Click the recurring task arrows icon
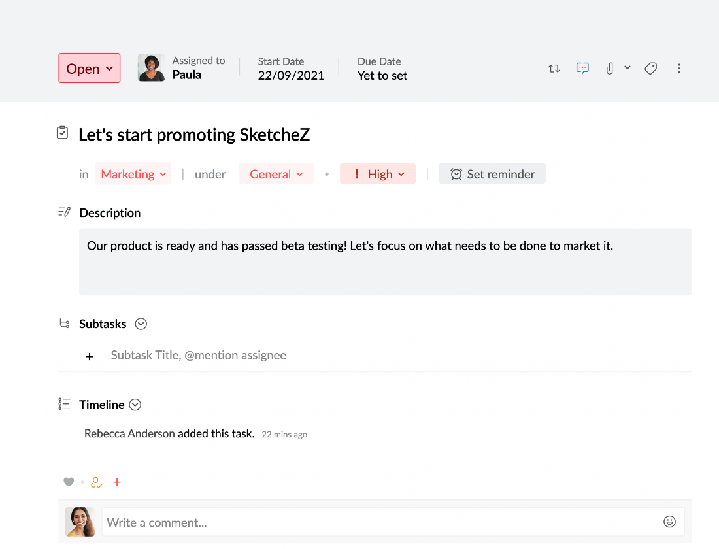The height and width of the screenshot is (549, 719). (554, 69)
